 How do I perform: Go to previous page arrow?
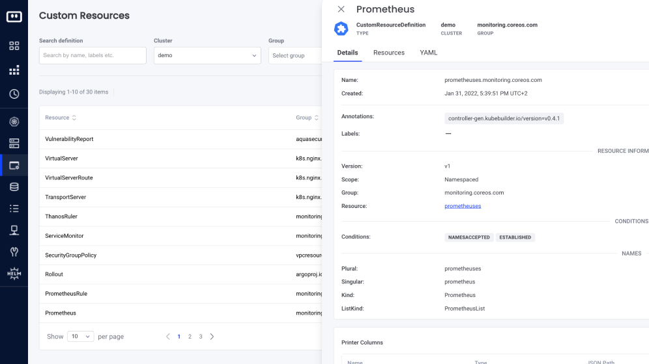coord(168,336)
